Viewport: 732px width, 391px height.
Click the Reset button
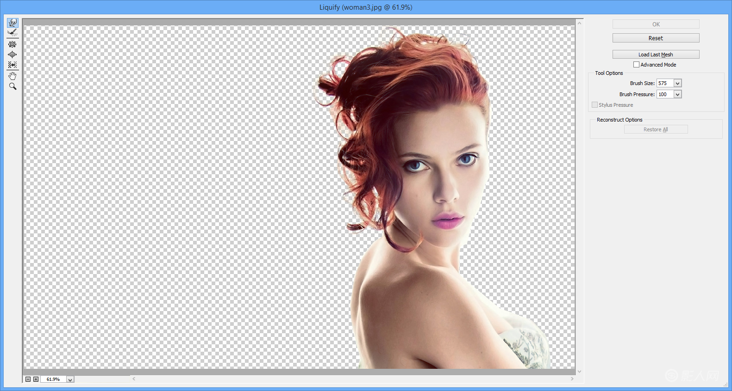[656, 38]
